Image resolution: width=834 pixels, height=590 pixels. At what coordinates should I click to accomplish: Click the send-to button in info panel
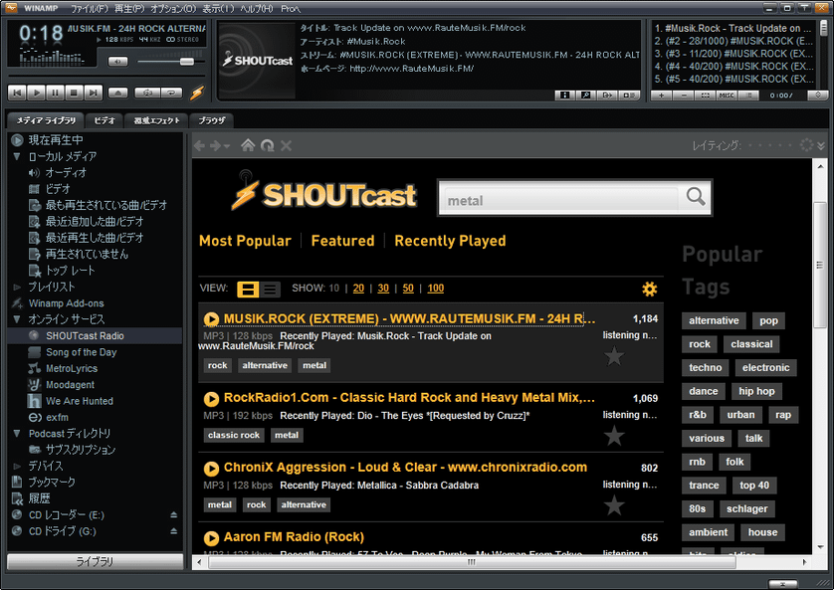tap(607, 96)
